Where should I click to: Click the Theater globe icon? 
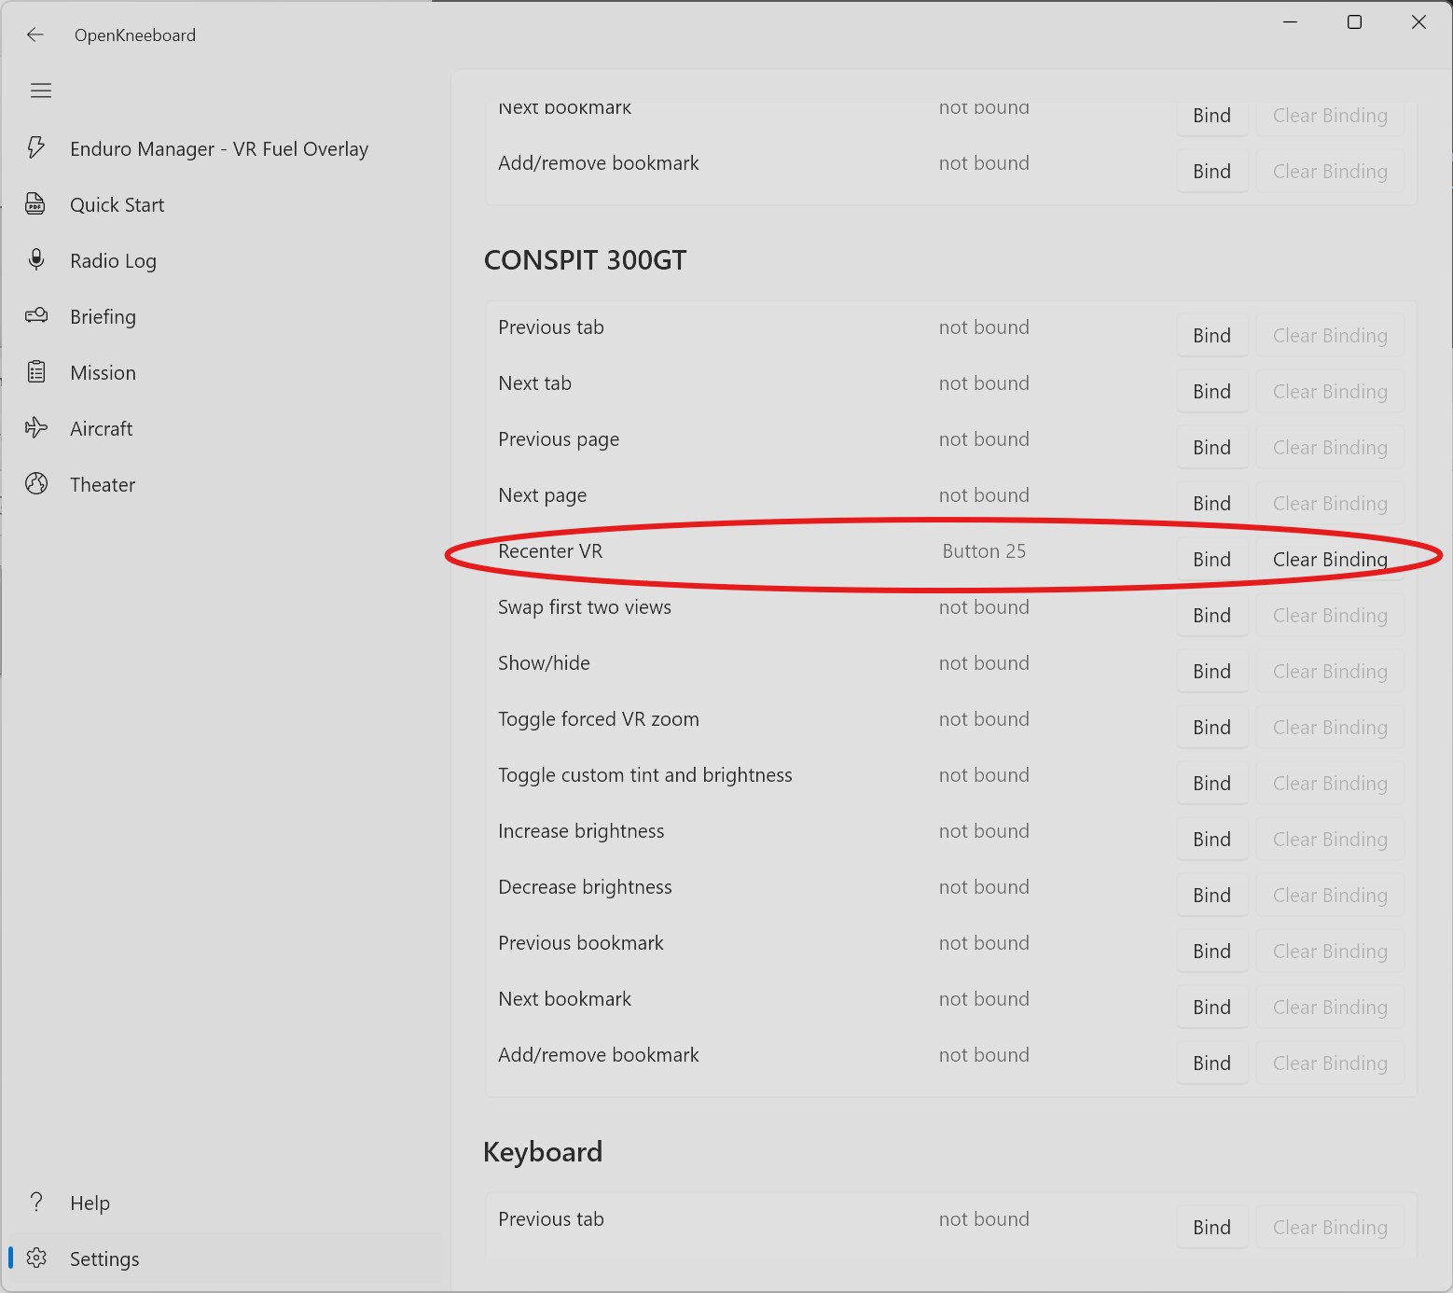(36, 484)
